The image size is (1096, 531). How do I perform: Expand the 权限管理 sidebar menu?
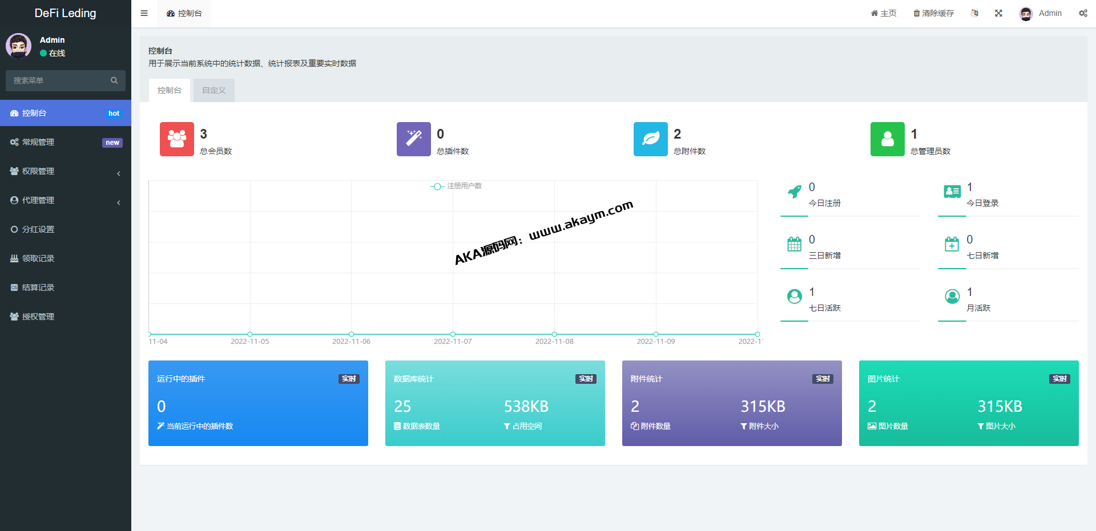click(x=66, y=171)
